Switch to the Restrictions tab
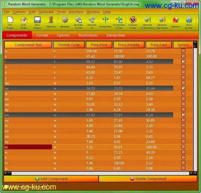 tap(88, 35)
